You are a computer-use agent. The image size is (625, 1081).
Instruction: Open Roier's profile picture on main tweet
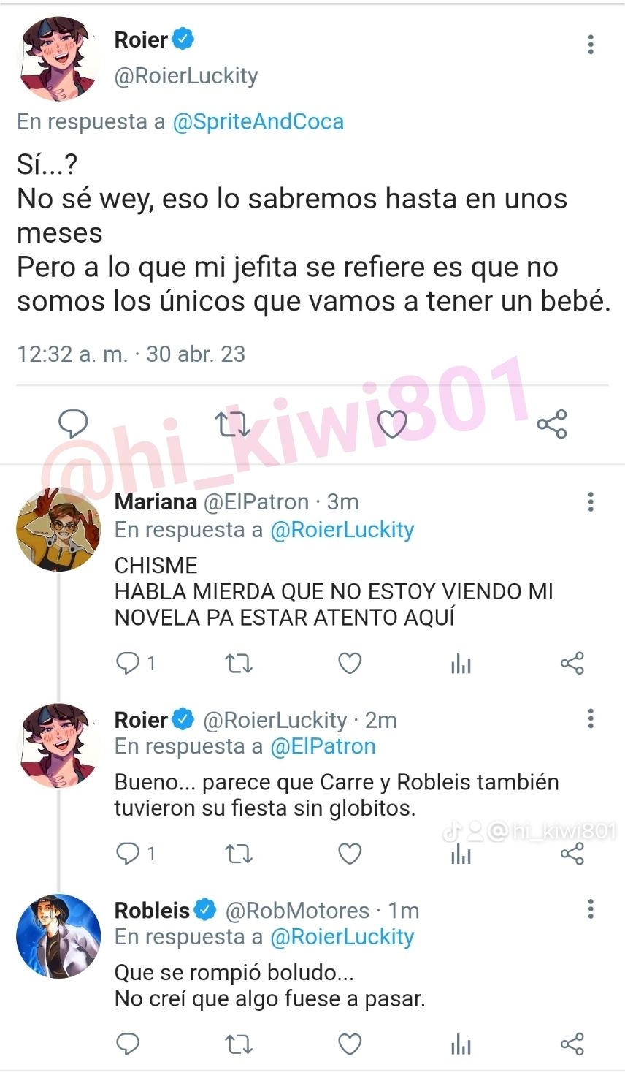click(x=58, y=58)
